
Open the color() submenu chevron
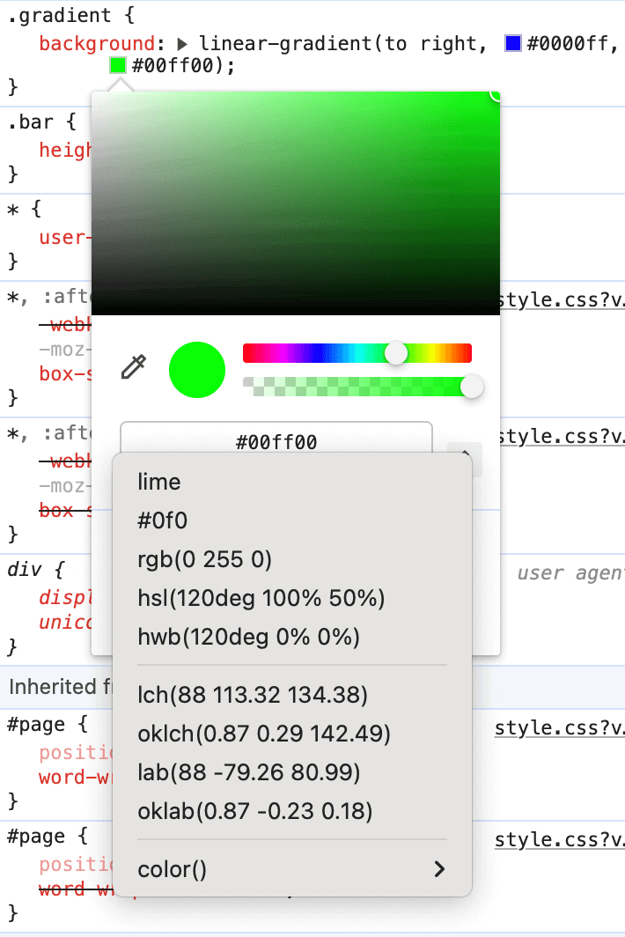tap(439, 869)
